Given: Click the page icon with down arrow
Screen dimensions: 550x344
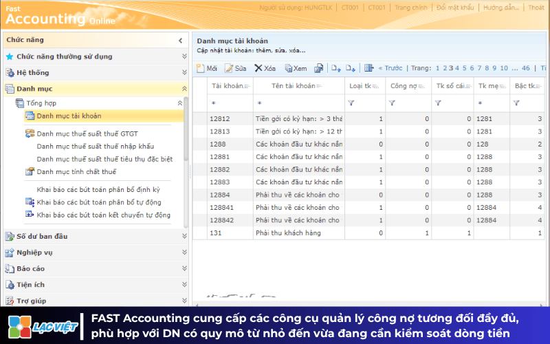Looking at the screenshot, I should [351, 68].
